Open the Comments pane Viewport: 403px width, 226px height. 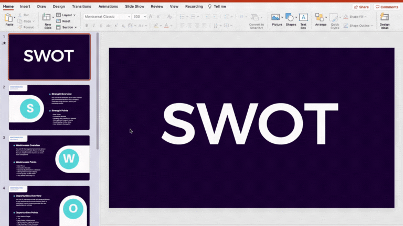point(387,7)
